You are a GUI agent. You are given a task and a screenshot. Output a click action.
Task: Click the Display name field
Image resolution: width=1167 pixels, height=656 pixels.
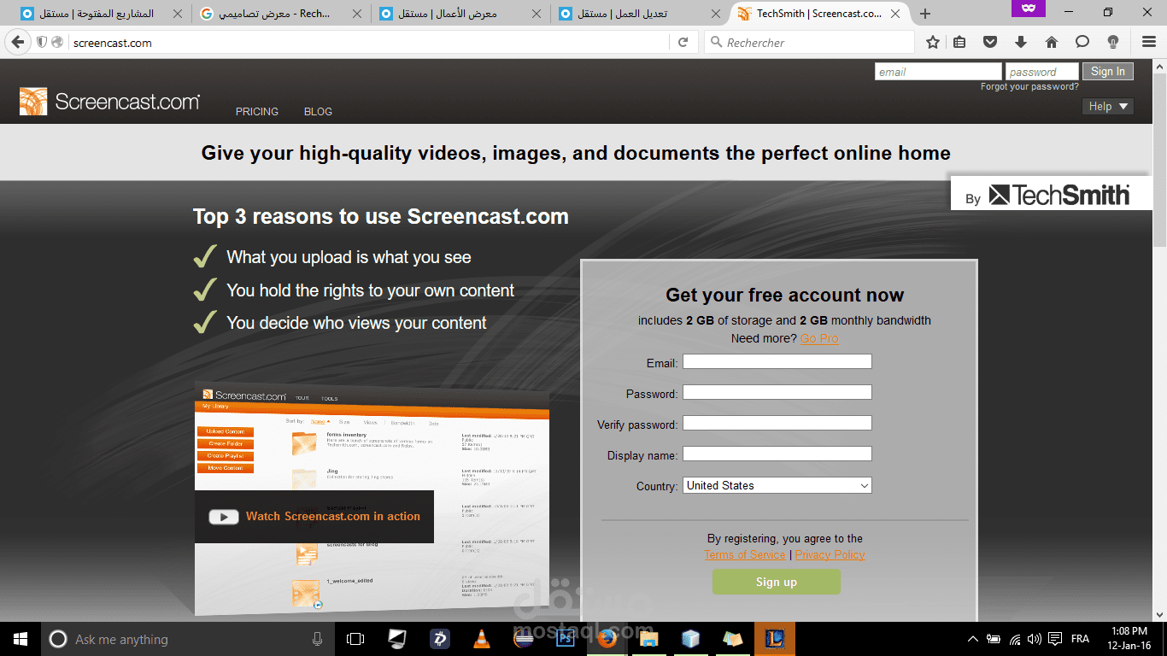pos(777,454)
